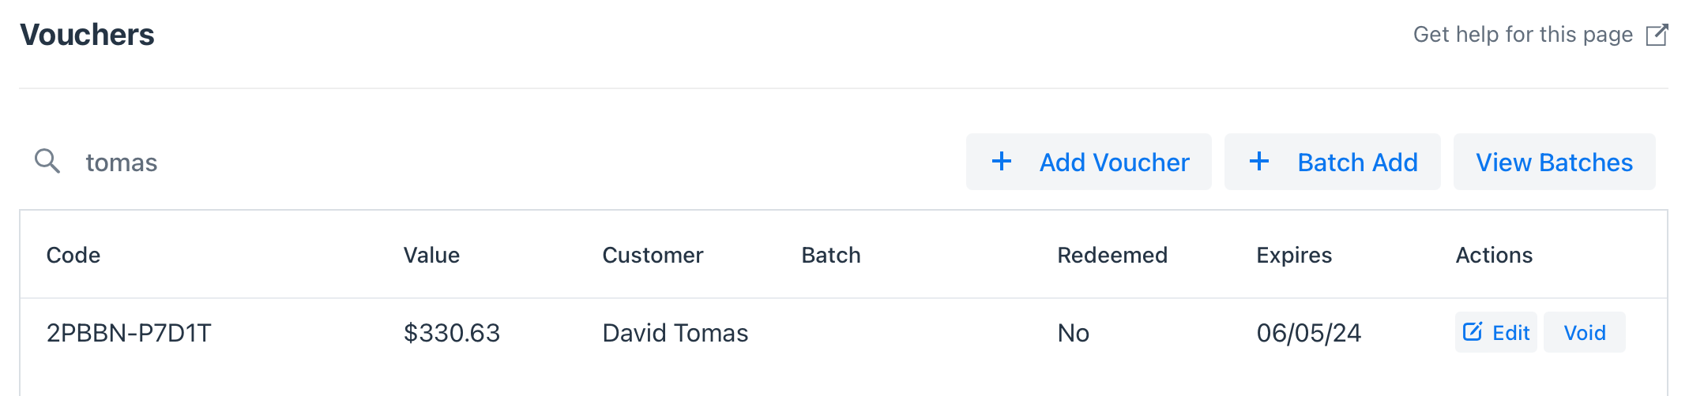Sort by the Value column header
This screenshot has width=1689, height=396.
(431, 255)
